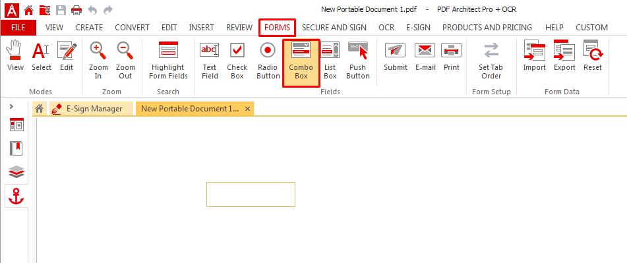The image size is (627, 263).
Task: Switch to E-Sign Manager tab
Action: 91,108
